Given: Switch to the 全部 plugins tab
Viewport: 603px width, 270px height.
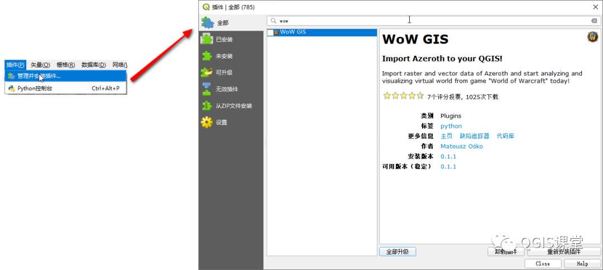Looking at the screenshot, I should pos(231,23).
